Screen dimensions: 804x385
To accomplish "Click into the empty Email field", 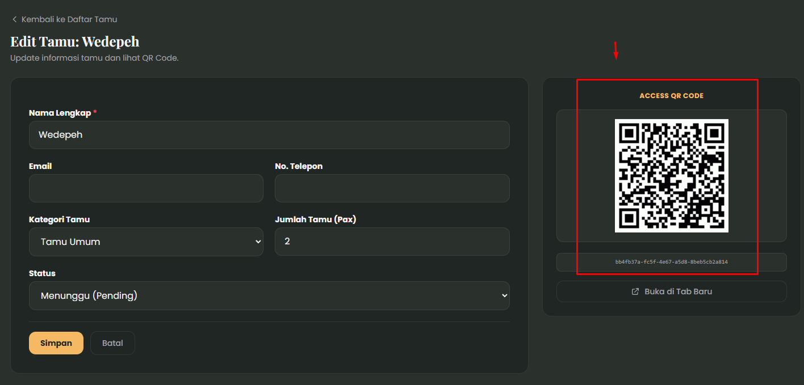I will (x=146, y=188).
